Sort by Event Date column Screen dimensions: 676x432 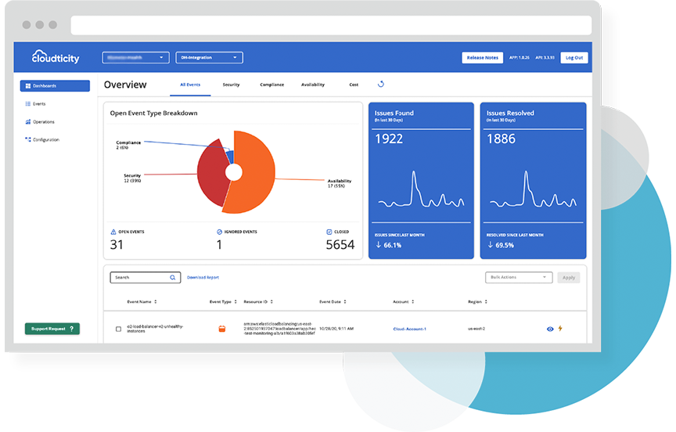tap(333, 302)
